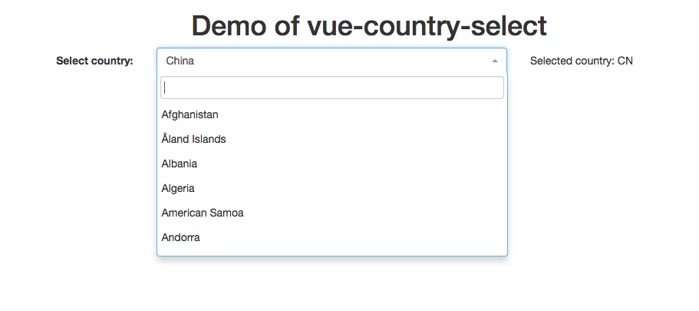
Task: Collapse the China country selection box
Action: click(331, 61)
